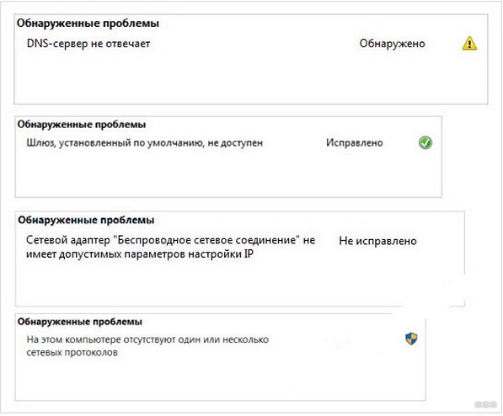Click 'На этом компьютере отсутствуют' protocol message
Image resolution: width=503 pixels, height=416 pixels.
(x=147, y=346)
